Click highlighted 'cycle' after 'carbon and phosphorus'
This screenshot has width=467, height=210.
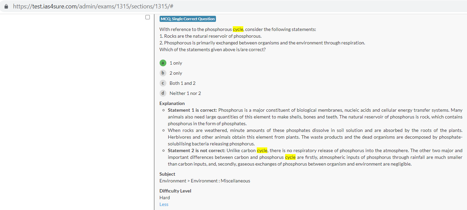click(290, 157)
